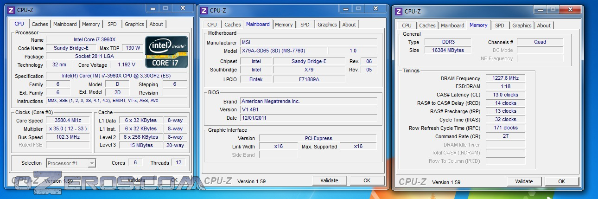Click the Level 3 cache value 15 MBytes
Image resolution: width=598 pixels, height=199 pixels.
tap(141, 145)
